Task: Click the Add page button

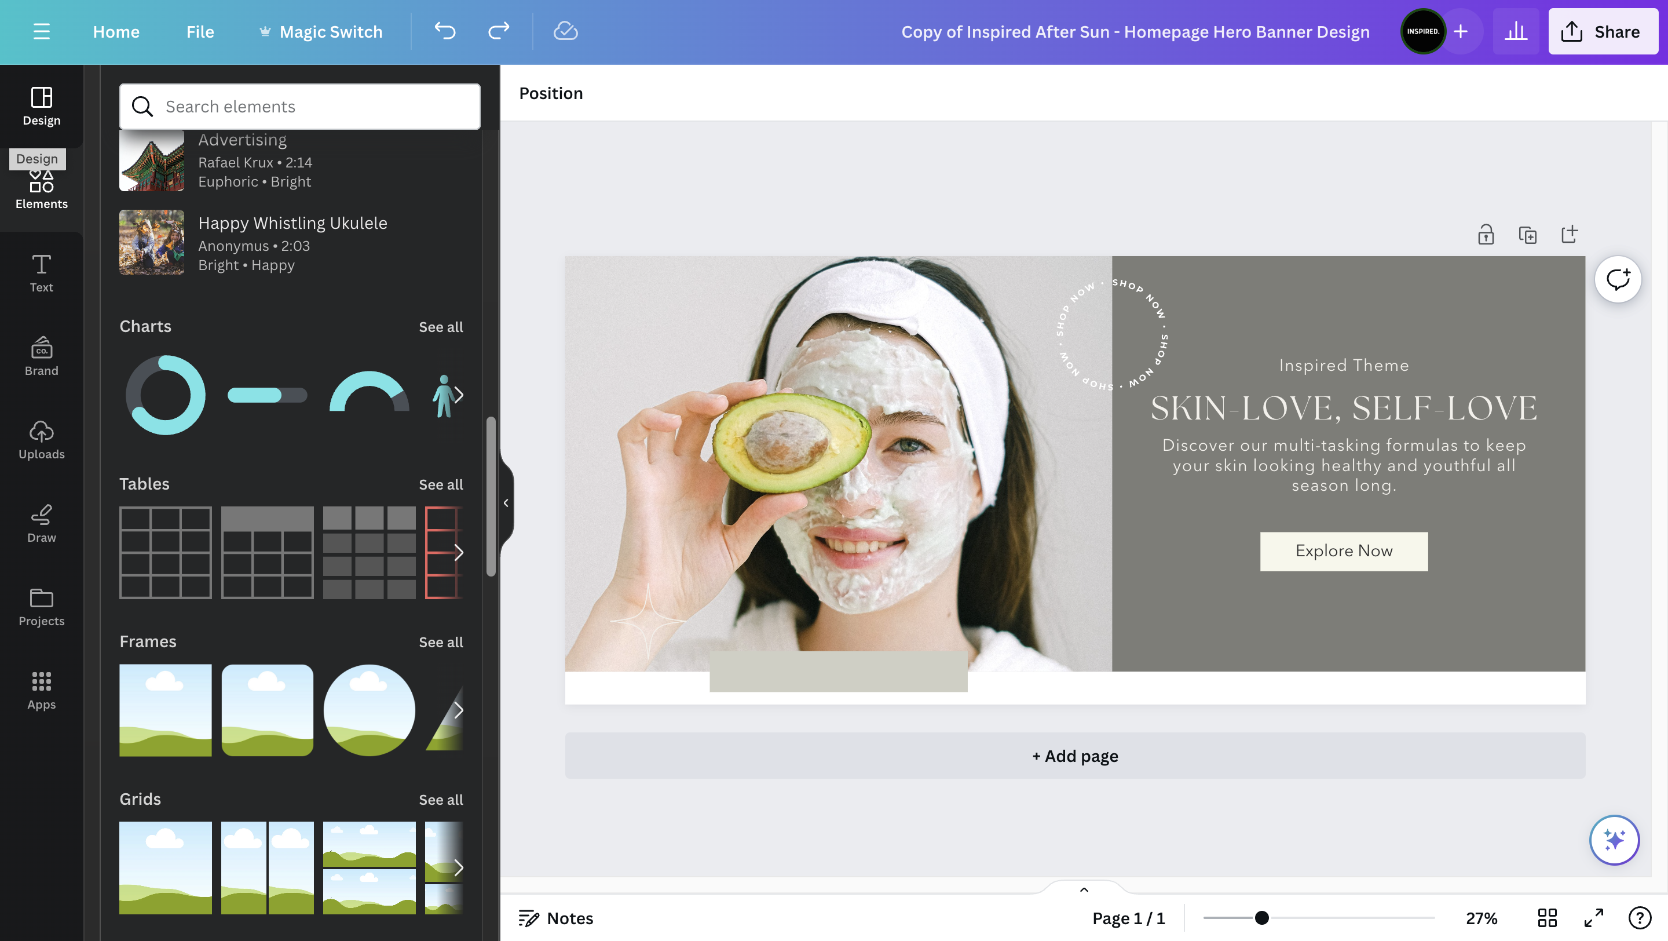Action: point(1075,756)
